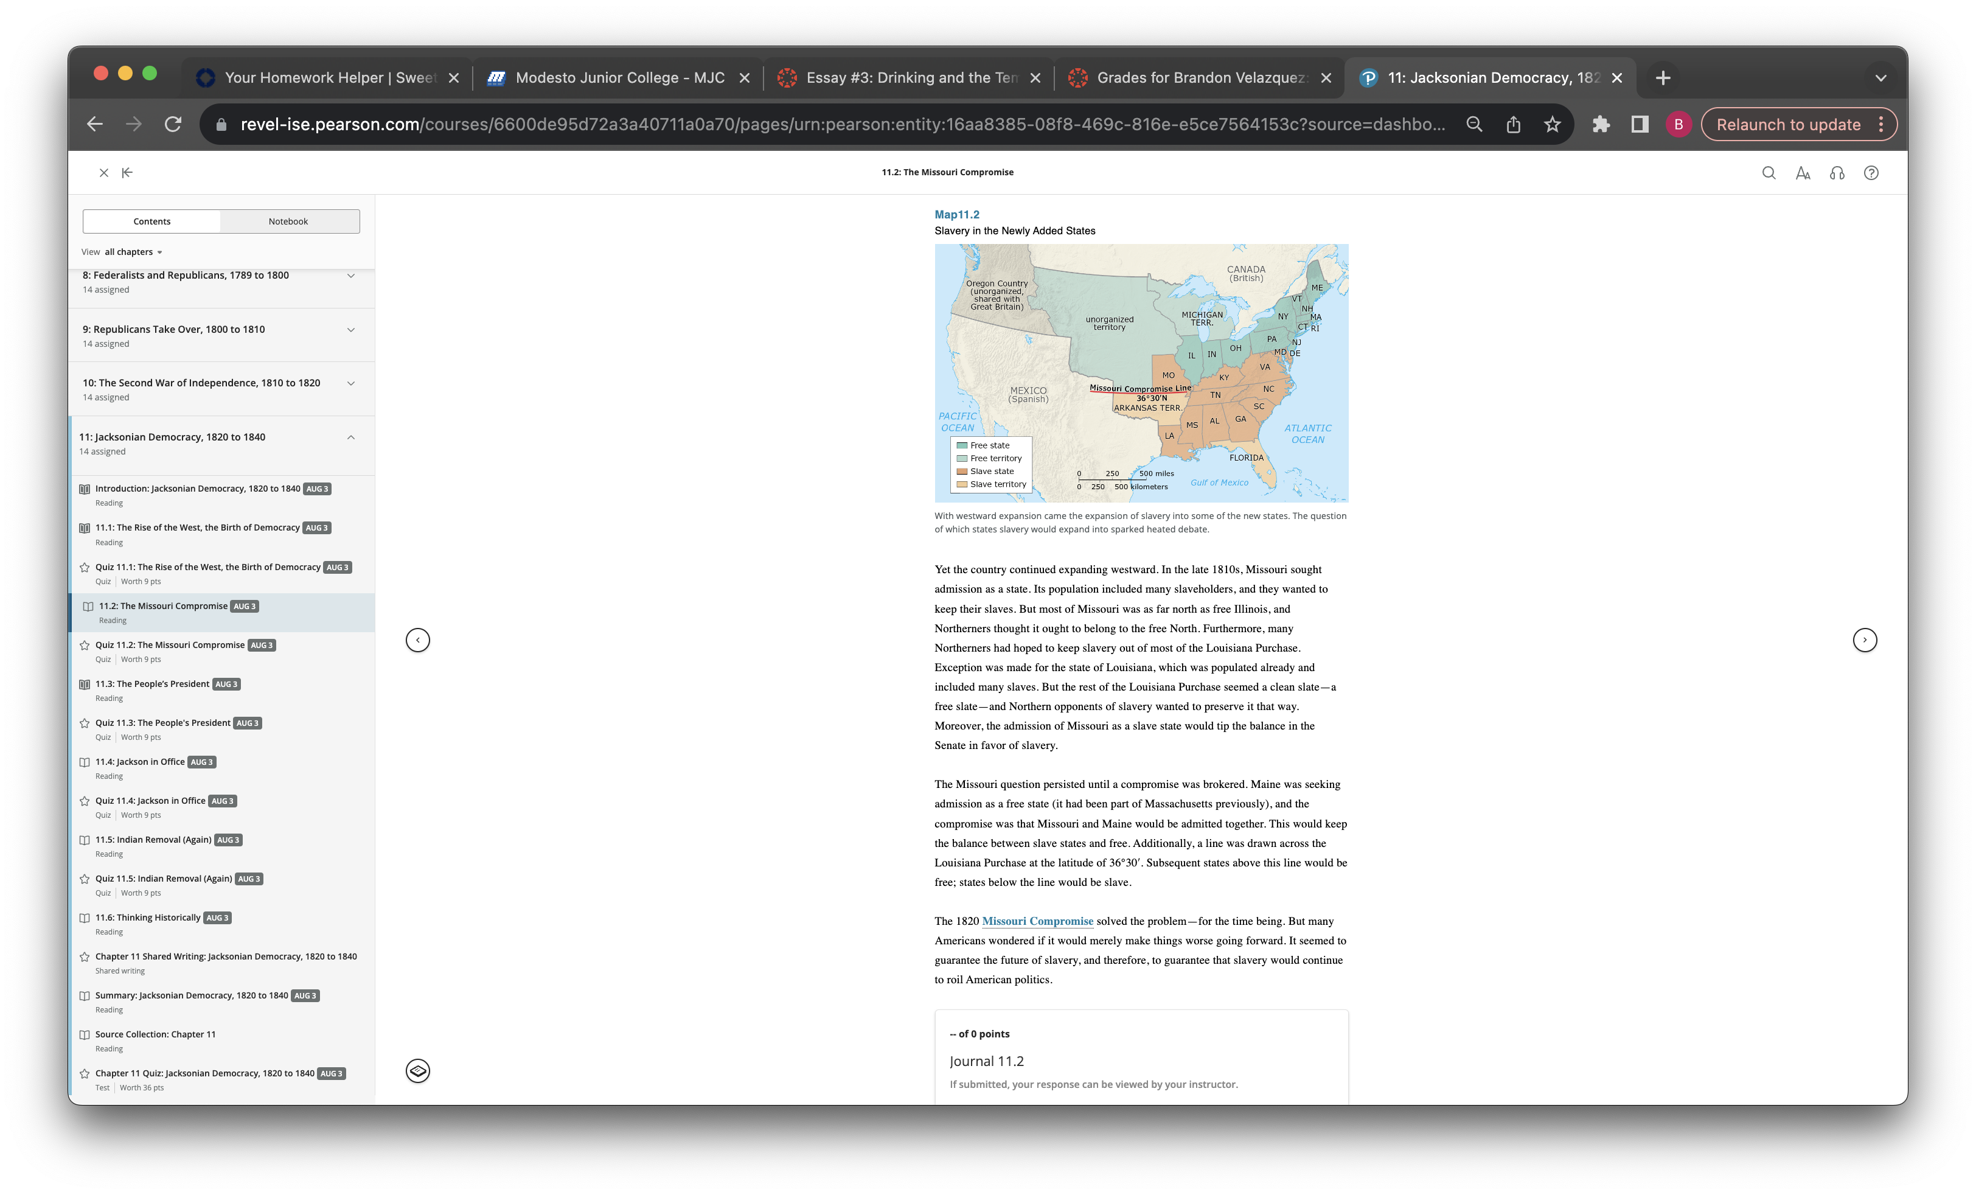Viewport: 1976px width, 1195px height.
Task: Go to the next page arrow
Action: 1865,640
